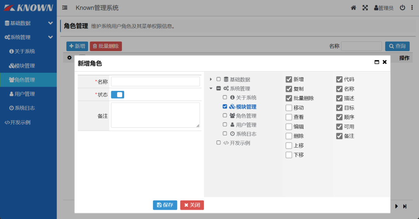Uncheck the 复制 permission checkbox

pyautogui.click(x=289, y=89)
